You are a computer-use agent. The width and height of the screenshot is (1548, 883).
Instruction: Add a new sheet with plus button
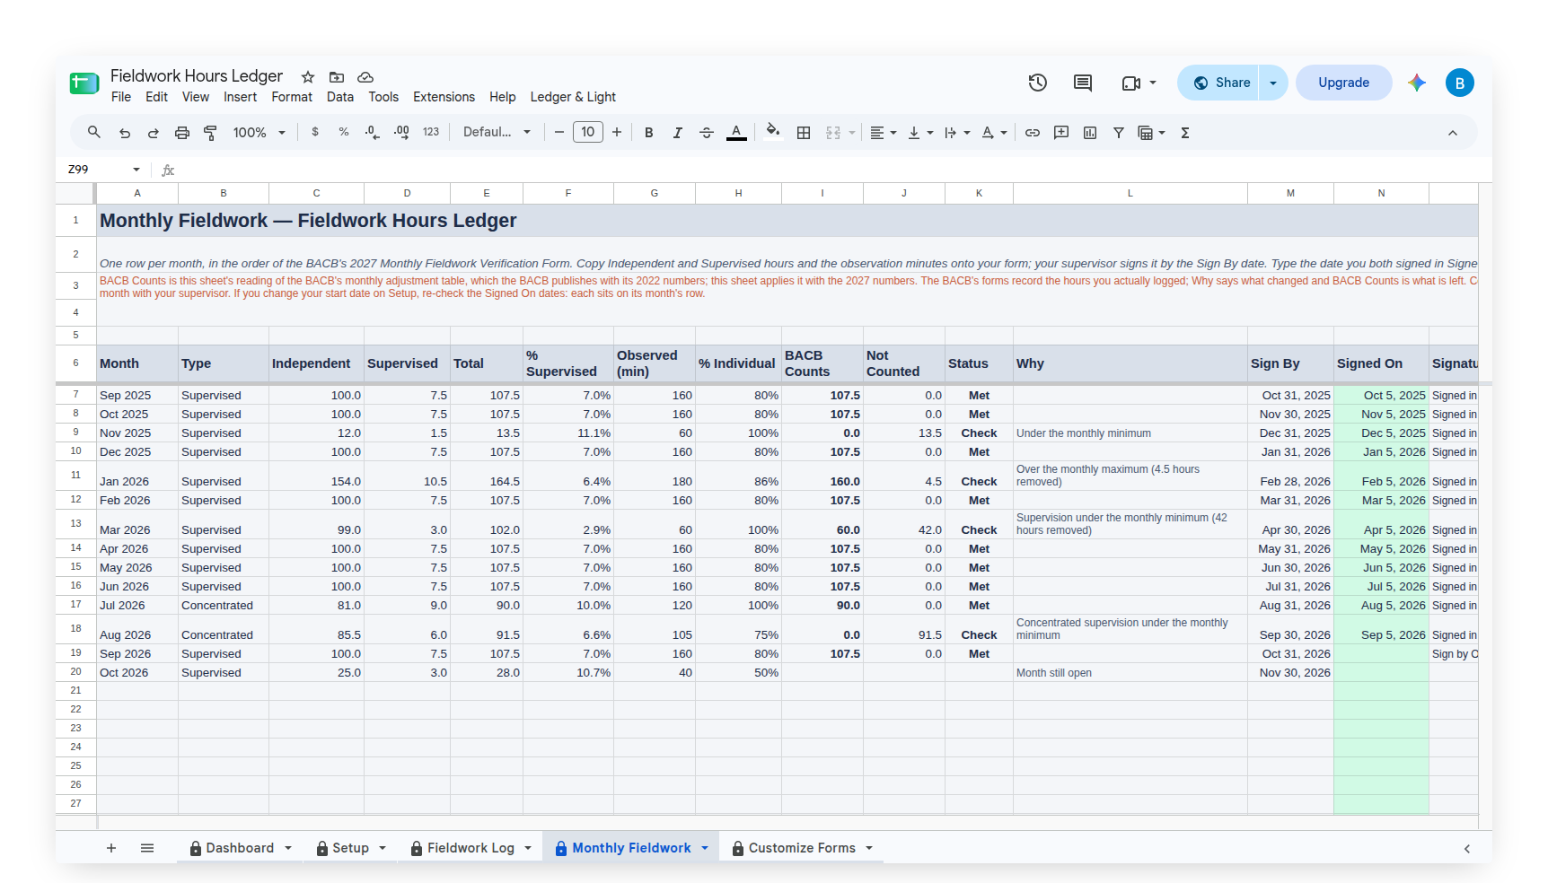coord(111,848)
